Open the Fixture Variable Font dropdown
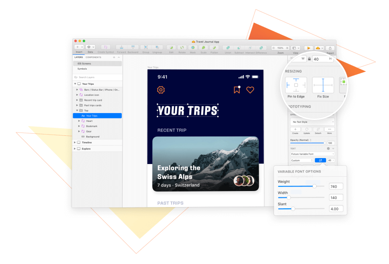 (312, 154)
